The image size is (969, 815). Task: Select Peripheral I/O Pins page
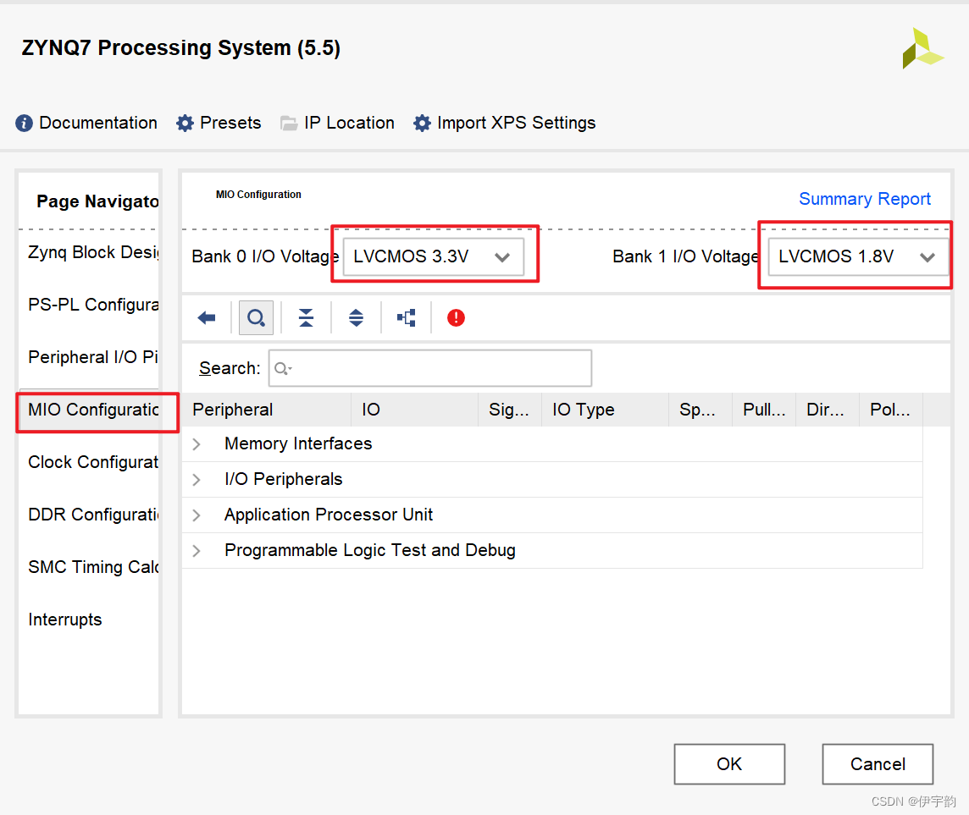coord(92,357)
